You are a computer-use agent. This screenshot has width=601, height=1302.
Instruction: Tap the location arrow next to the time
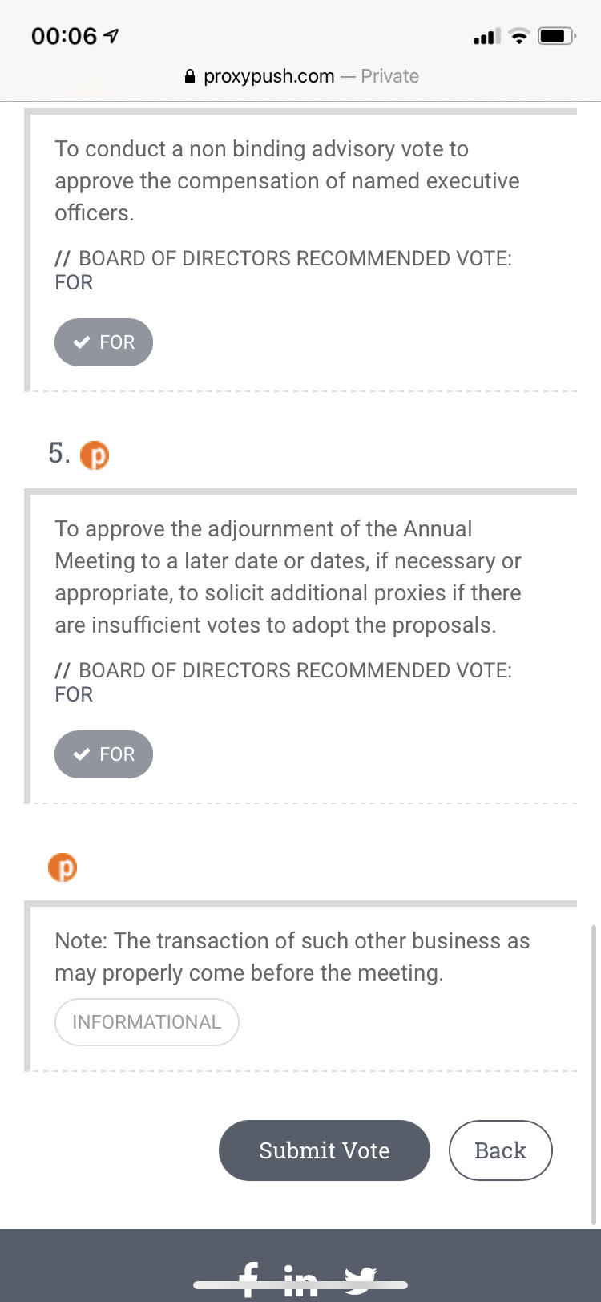[x=111, y=36]
